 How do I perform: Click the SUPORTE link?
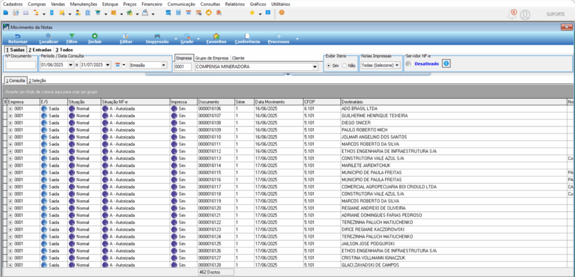coord(555,14)
